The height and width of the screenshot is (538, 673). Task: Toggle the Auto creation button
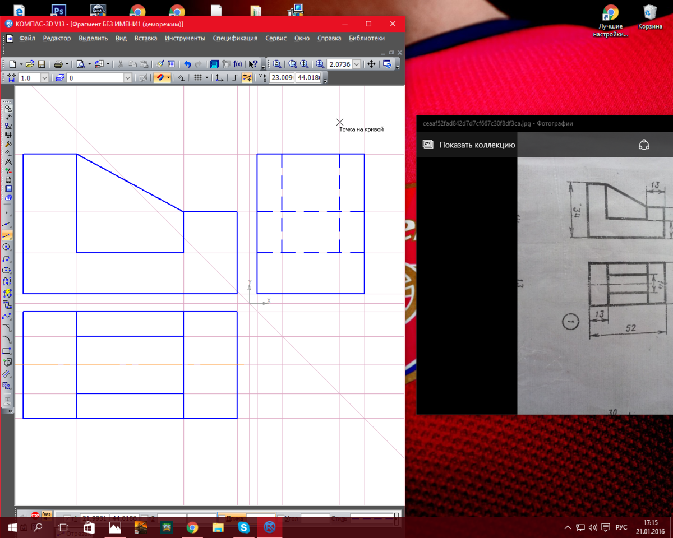pos(47,514)
